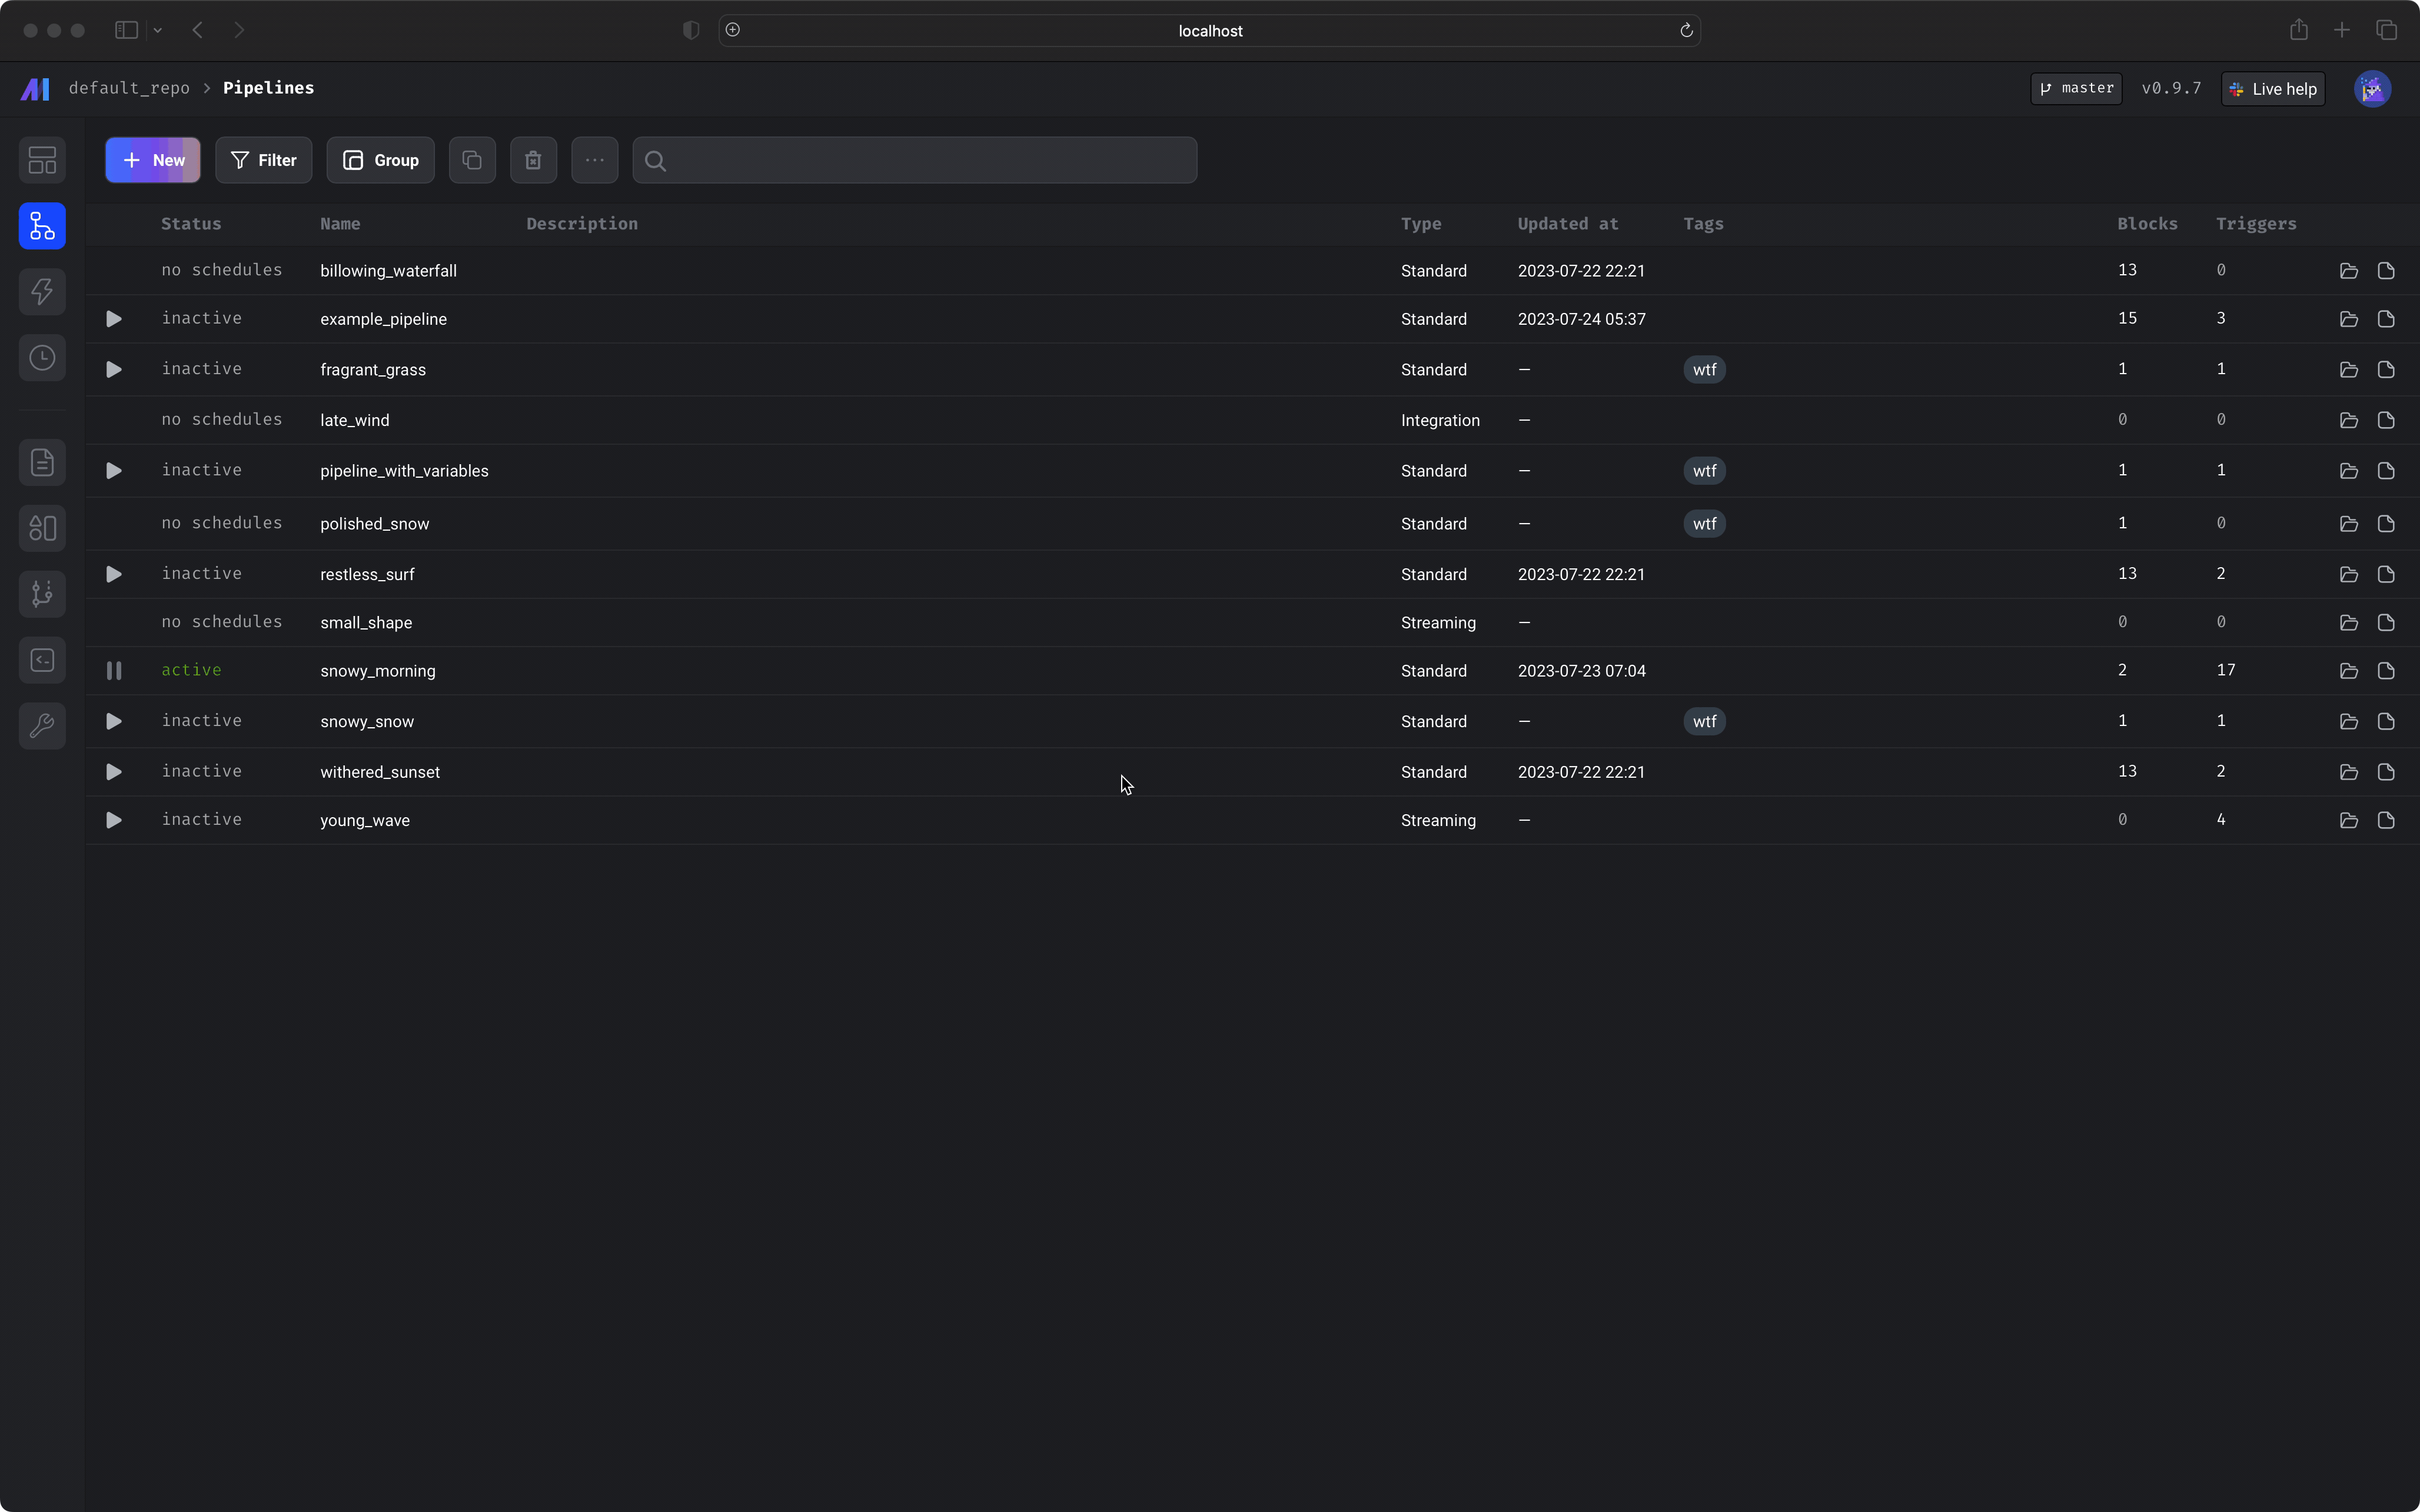The image size is (2420, 1512).
Task: Click the delete trash icon in toolbar
Action: click(533, 160)
